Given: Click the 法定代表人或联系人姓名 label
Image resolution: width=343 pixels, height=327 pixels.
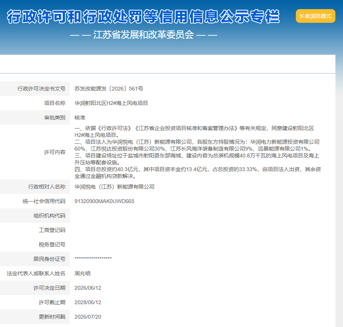Looking at the screenshot, I should pyautogui.click(x=36, y=273).
